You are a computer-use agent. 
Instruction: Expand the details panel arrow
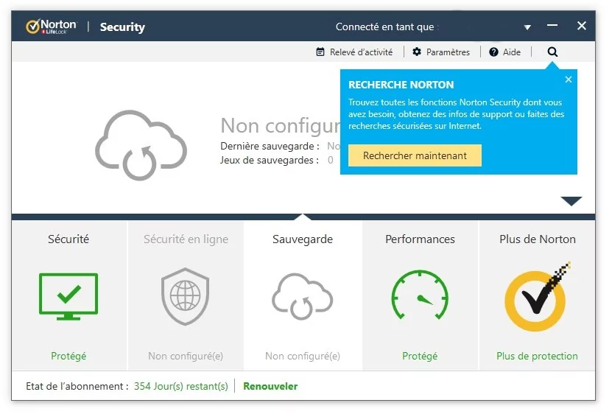(571, 201)
